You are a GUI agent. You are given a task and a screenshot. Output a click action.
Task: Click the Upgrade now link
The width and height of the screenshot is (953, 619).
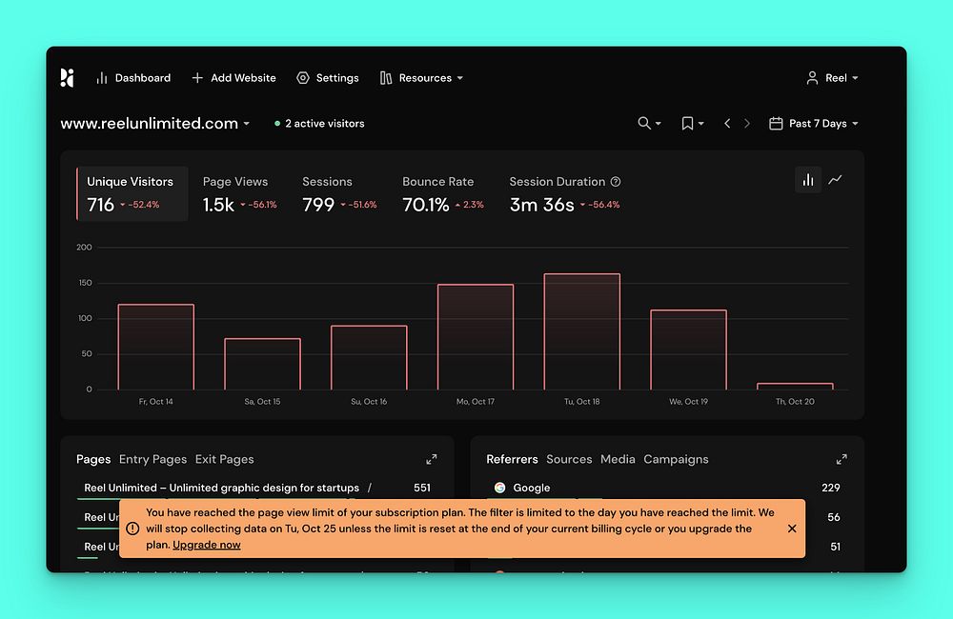(x=207, y=545)
